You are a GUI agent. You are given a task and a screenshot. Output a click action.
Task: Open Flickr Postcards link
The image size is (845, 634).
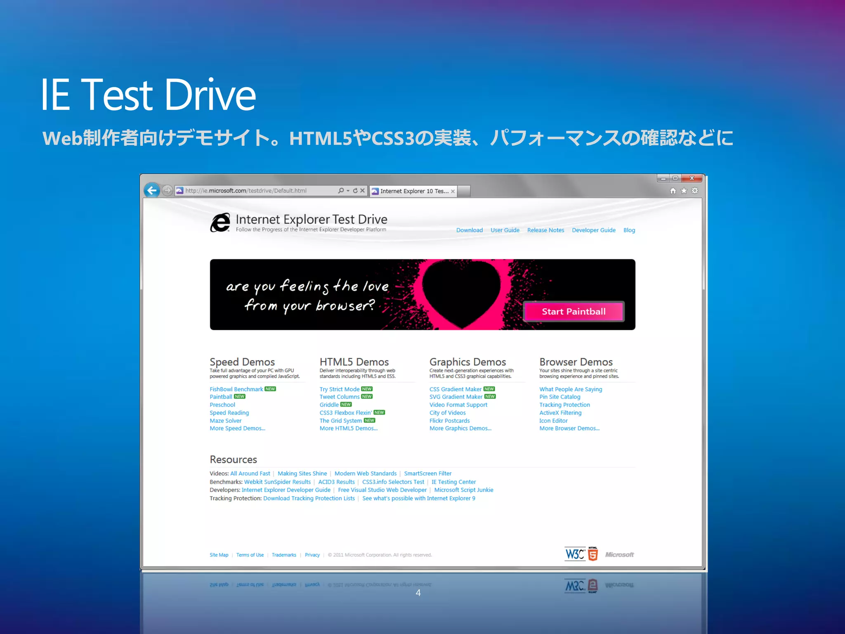click(449, 421)
